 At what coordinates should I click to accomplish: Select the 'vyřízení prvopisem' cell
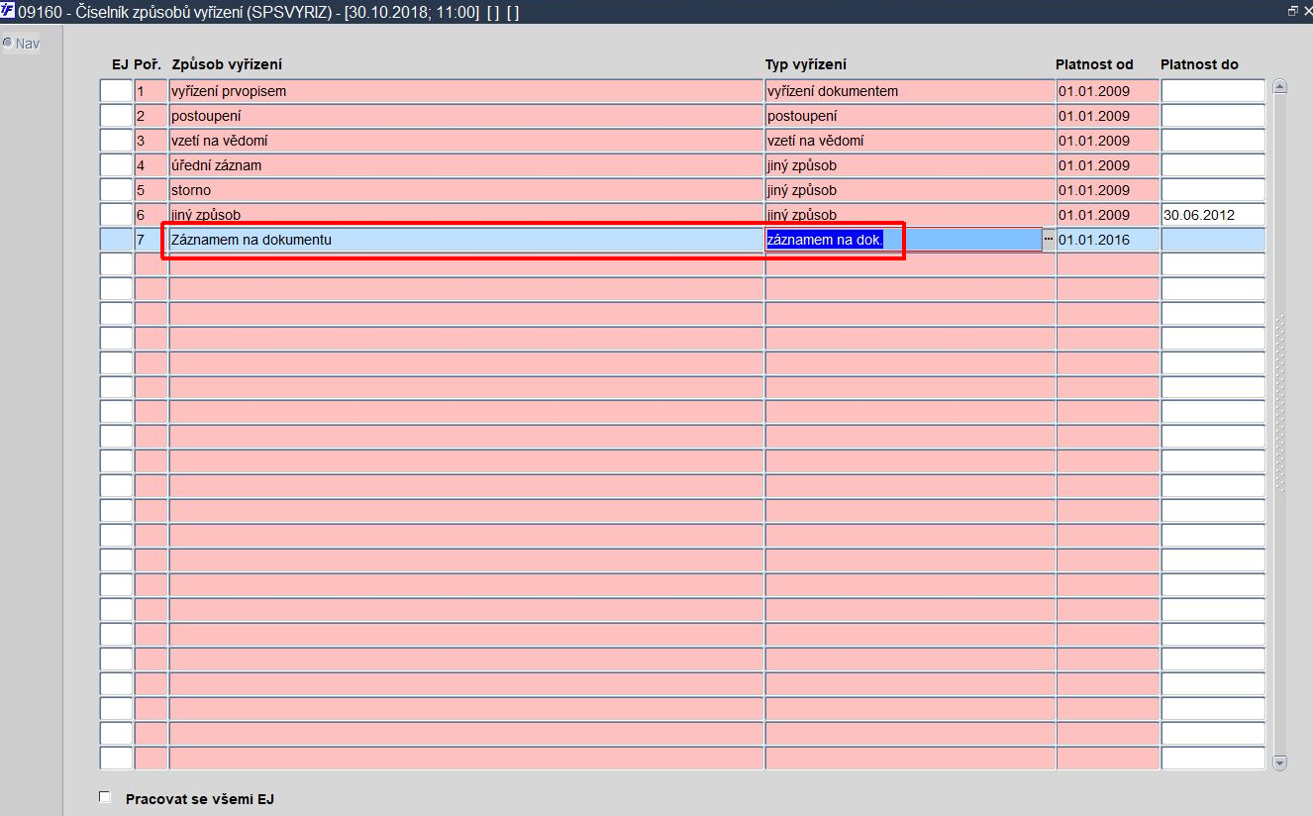click(x=466, y=91)
